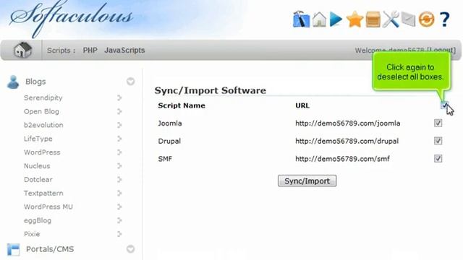Click the Joomla script name
Viewport: 463px width, 260px height.
tap(170, 123)
